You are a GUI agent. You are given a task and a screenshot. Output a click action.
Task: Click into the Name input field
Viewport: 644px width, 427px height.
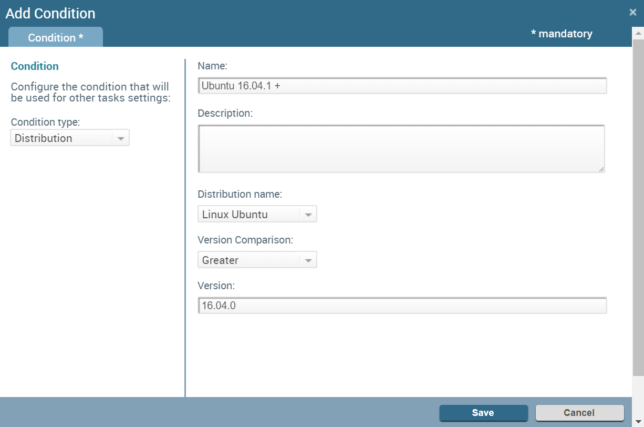pos(402,86)
